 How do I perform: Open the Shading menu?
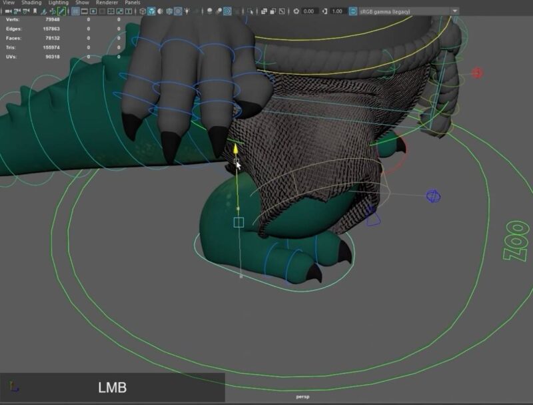pos(31,3)
